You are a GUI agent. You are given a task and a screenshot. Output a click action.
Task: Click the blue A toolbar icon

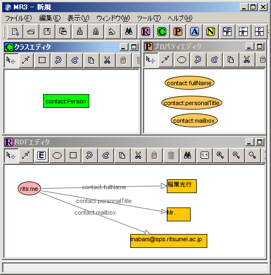[195, 32]
